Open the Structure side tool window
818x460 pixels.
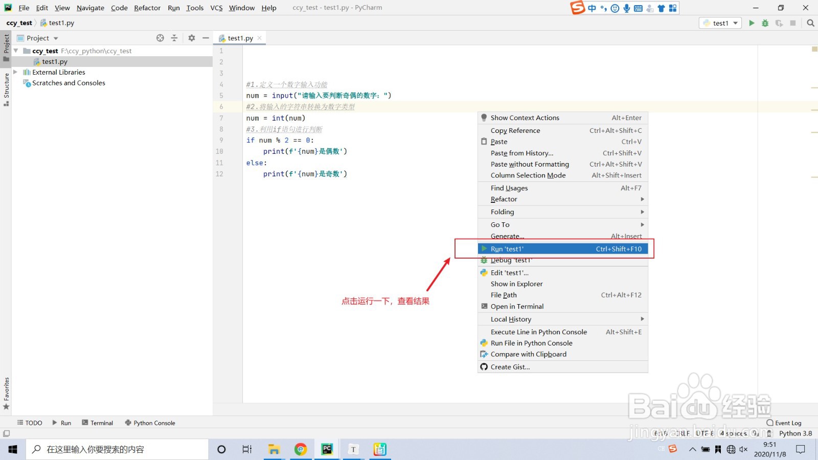[6, 89]
